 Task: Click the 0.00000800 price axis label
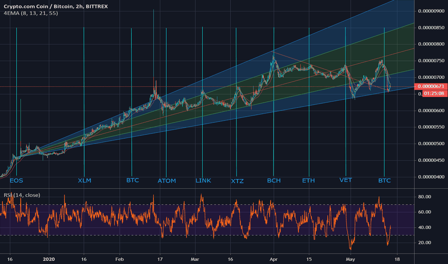click(431, 44)
